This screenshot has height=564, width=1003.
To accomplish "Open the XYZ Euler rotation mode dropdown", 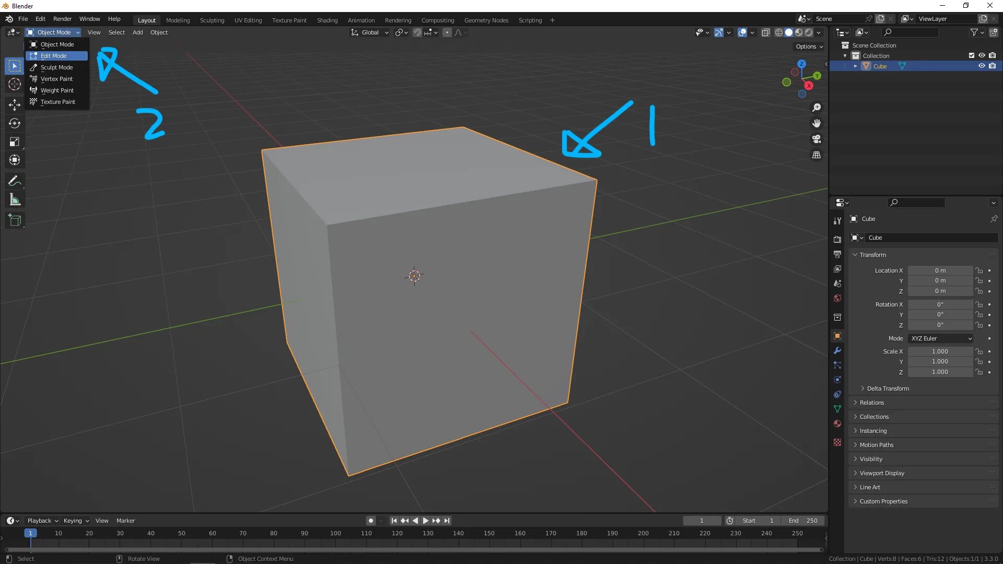I will click(940, 338).
